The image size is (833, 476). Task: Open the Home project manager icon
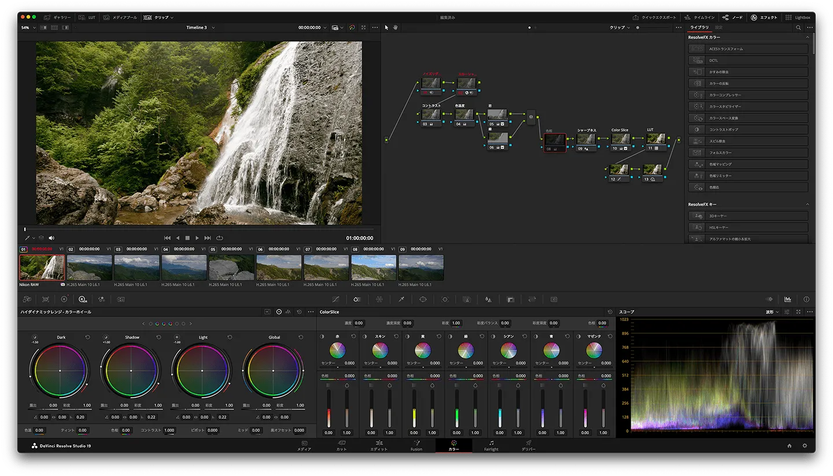pos(789,446)
